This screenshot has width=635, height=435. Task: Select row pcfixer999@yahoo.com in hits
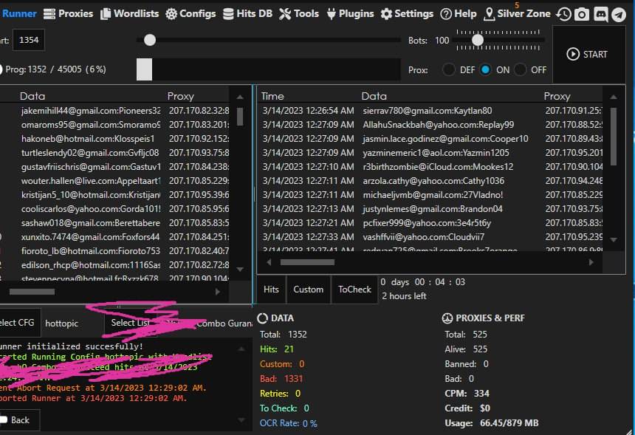click(431, 223)
